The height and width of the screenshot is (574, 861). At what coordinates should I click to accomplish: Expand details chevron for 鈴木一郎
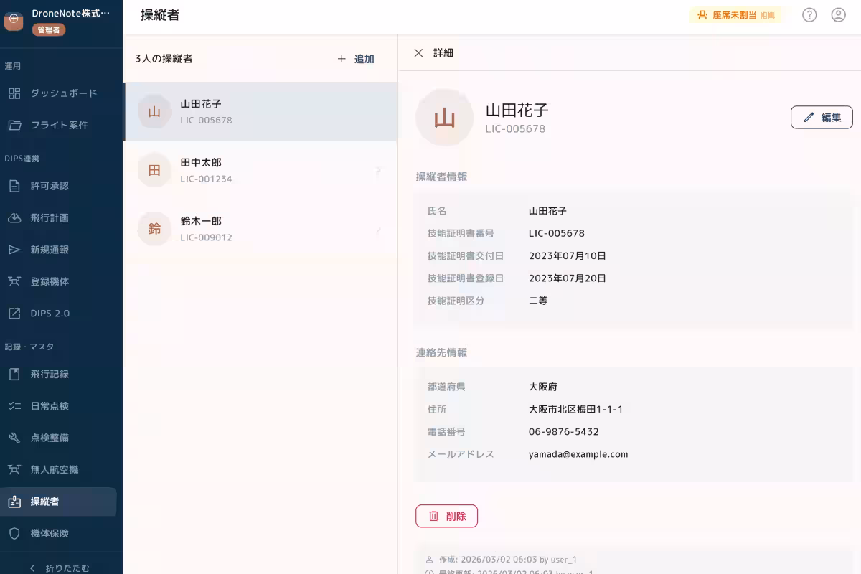378,229
